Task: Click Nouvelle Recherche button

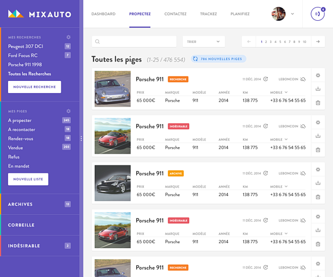Action: pos(34,87)
